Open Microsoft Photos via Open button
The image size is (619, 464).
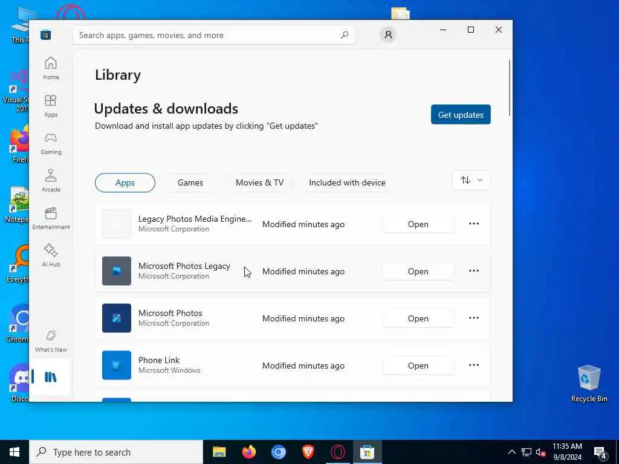pos(418,318)
